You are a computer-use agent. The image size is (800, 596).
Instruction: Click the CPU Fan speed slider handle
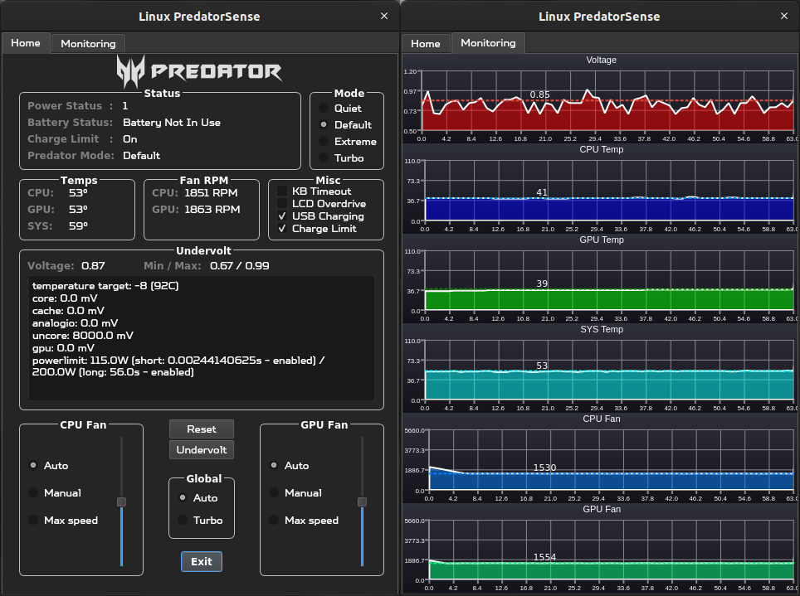coord(121,502)
